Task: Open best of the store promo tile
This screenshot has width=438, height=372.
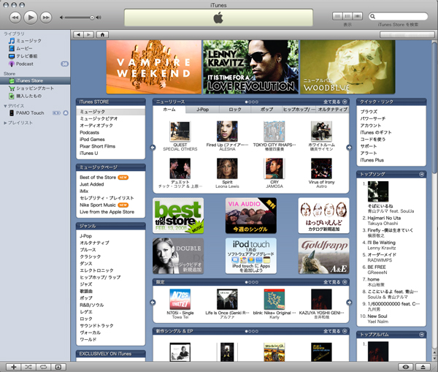Action: coord(178,216)
